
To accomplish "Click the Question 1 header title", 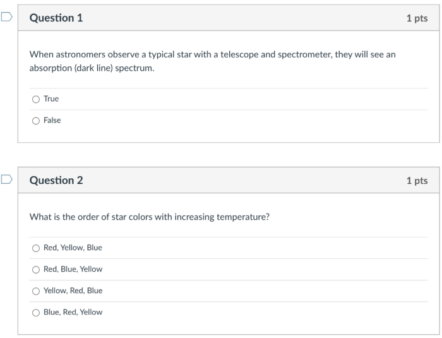I will click(56, 18).
